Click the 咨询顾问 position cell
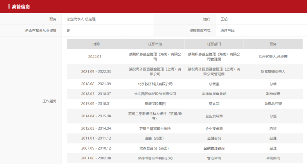The image size is (307, 164). 273,158
